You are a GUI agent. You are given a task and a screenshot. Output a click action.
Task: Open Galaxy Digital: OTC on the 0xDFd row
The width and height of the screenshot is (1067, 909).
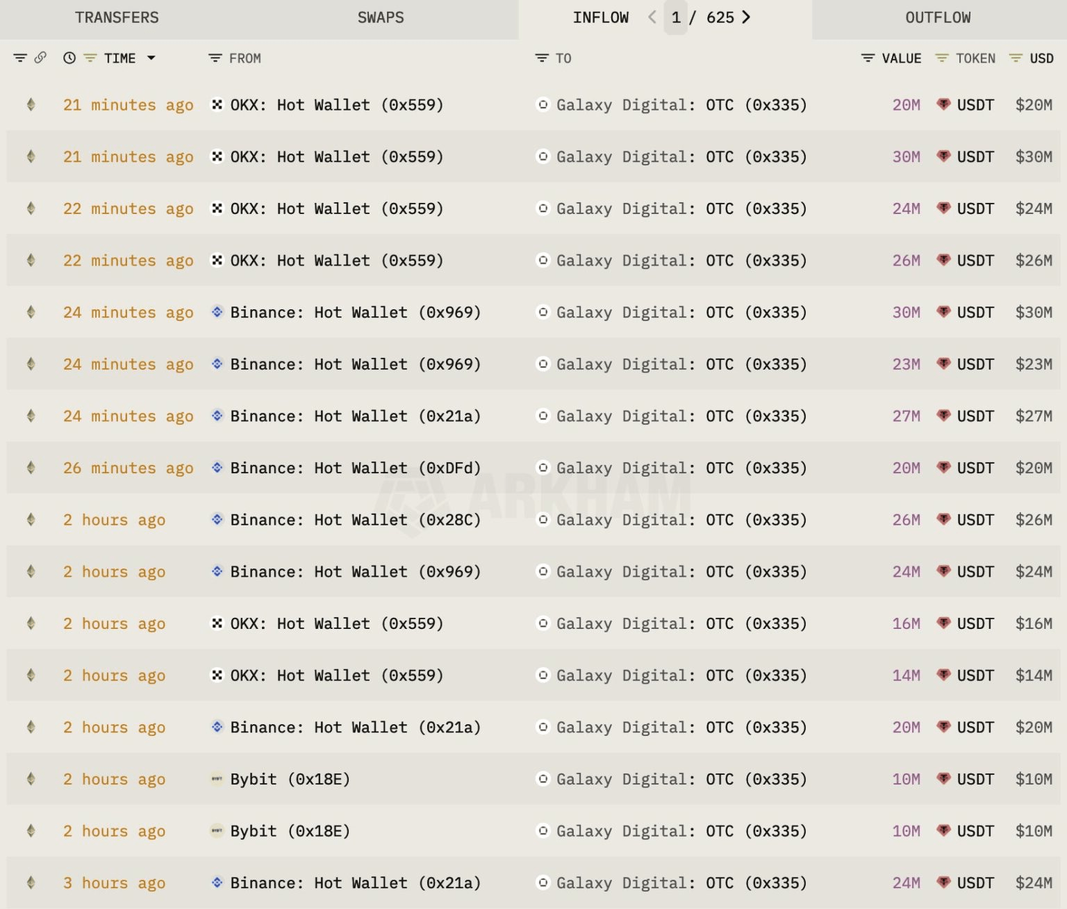(681, 468)
